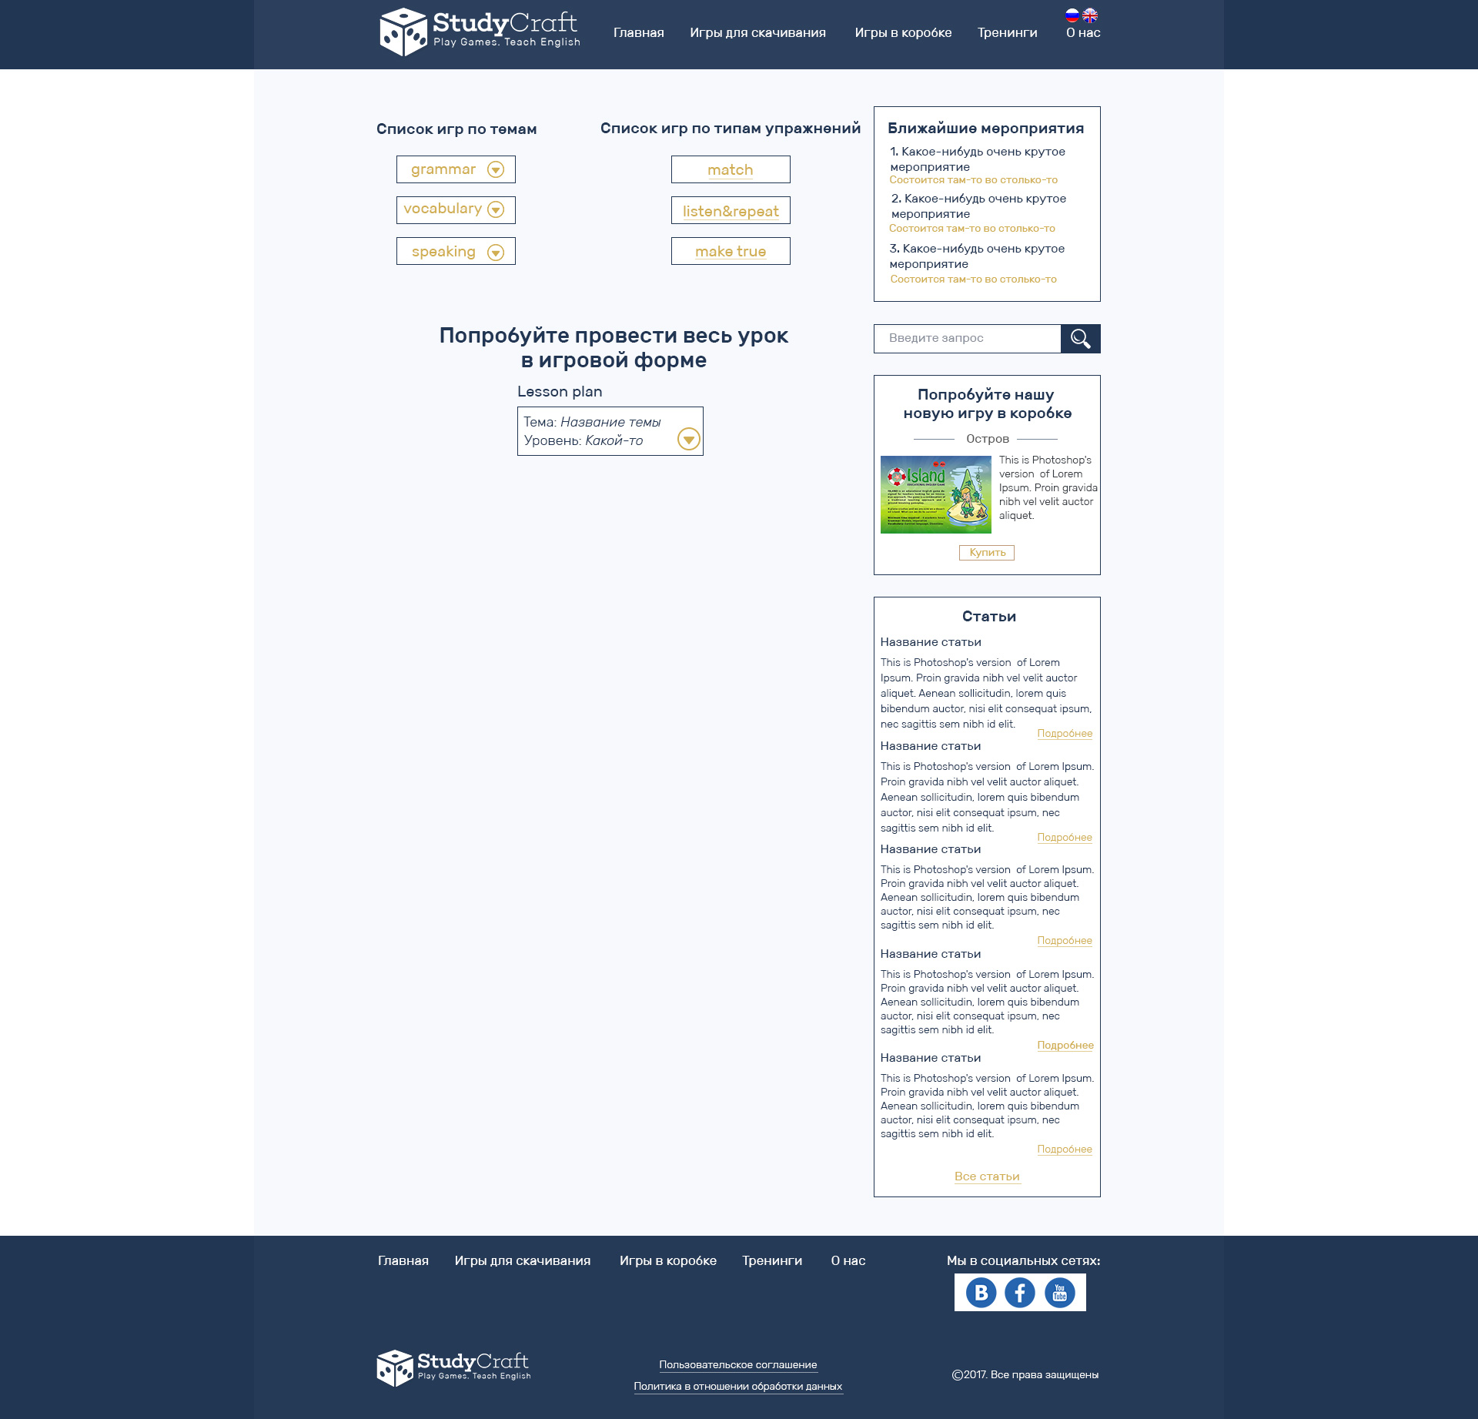Open Игры для скачивания in footer menu
This screenshot has height=1419, width=1478.
pos(523,1260)
